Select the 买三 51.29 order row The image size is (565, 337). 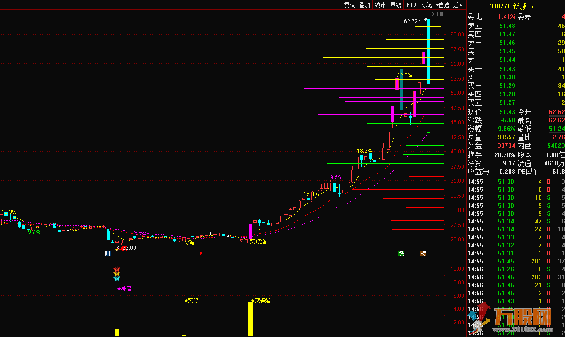[516, 86]
